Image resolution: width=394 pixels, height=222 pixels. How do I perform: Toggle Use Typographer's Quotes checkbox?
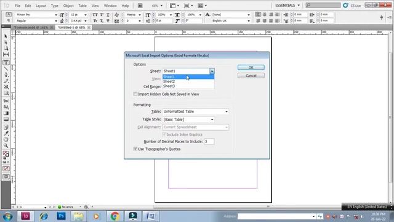[x=135, y=149]
